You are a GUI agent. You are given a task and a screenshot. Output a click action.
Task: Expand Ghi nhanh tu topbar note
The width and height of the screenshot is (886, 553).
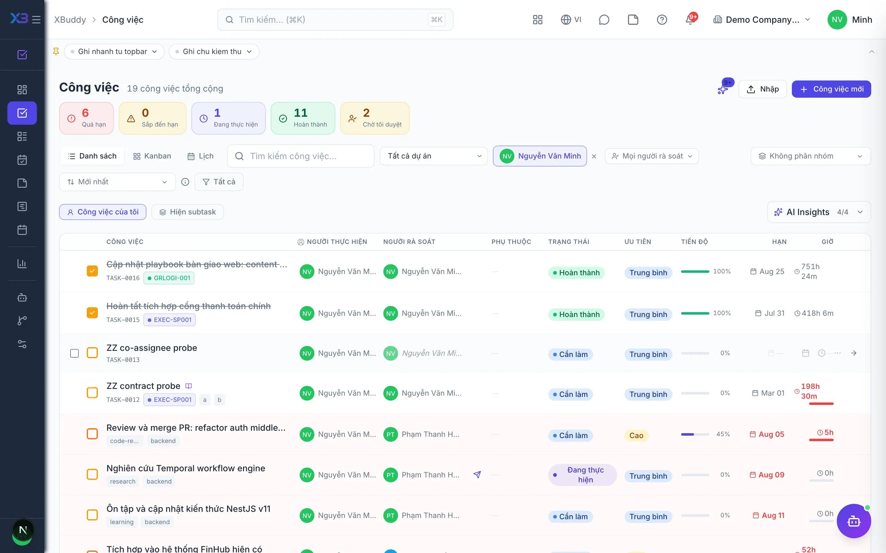pos(114,52)
